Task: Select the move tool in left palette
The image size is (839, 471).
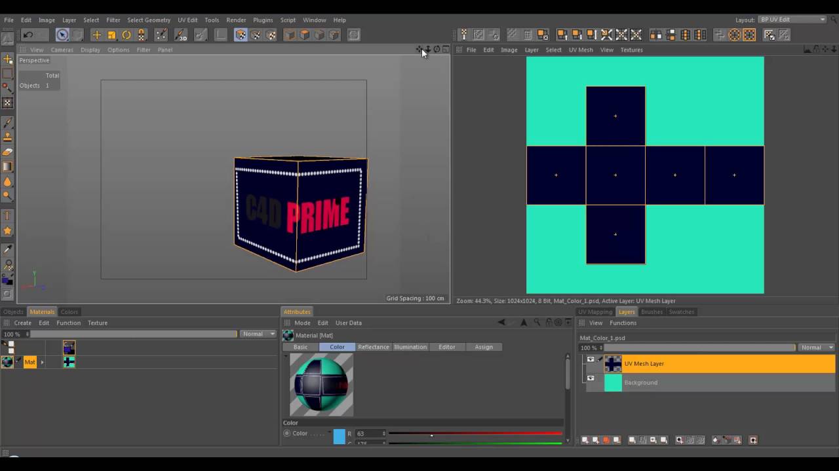Action: 8,60
